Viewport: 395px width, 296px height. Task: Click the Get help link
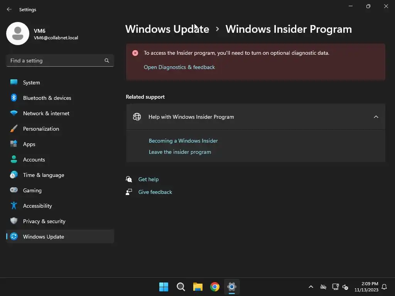point(149,179)
